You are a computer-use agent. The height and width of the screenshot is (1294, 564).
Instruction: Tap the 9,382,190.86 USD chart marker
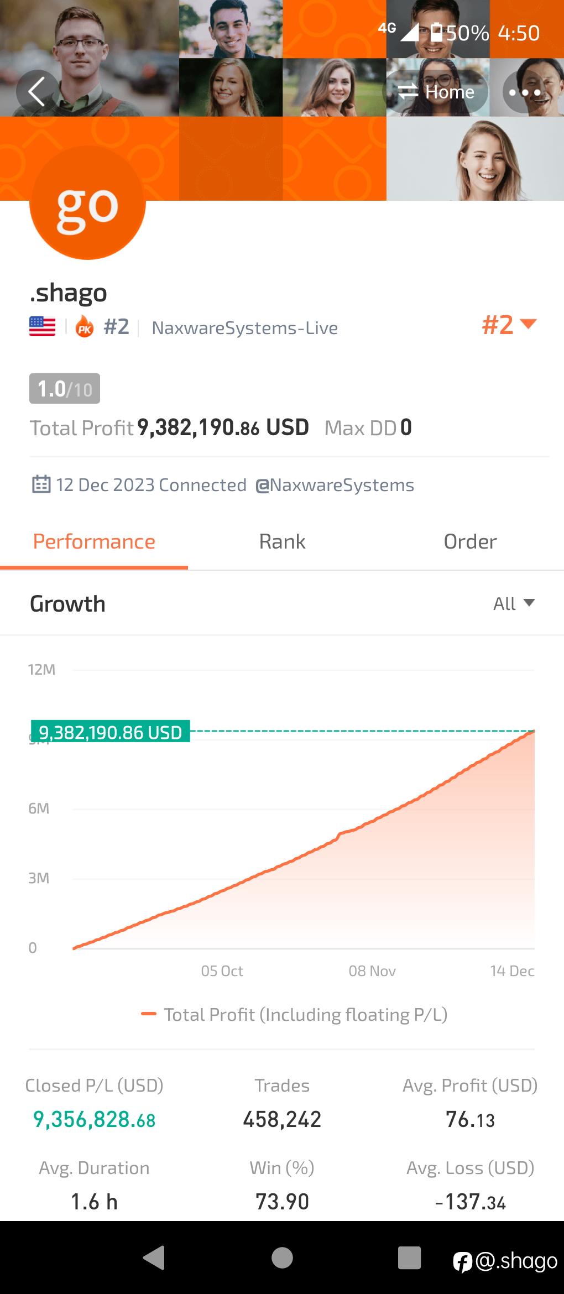click(110, 732)
